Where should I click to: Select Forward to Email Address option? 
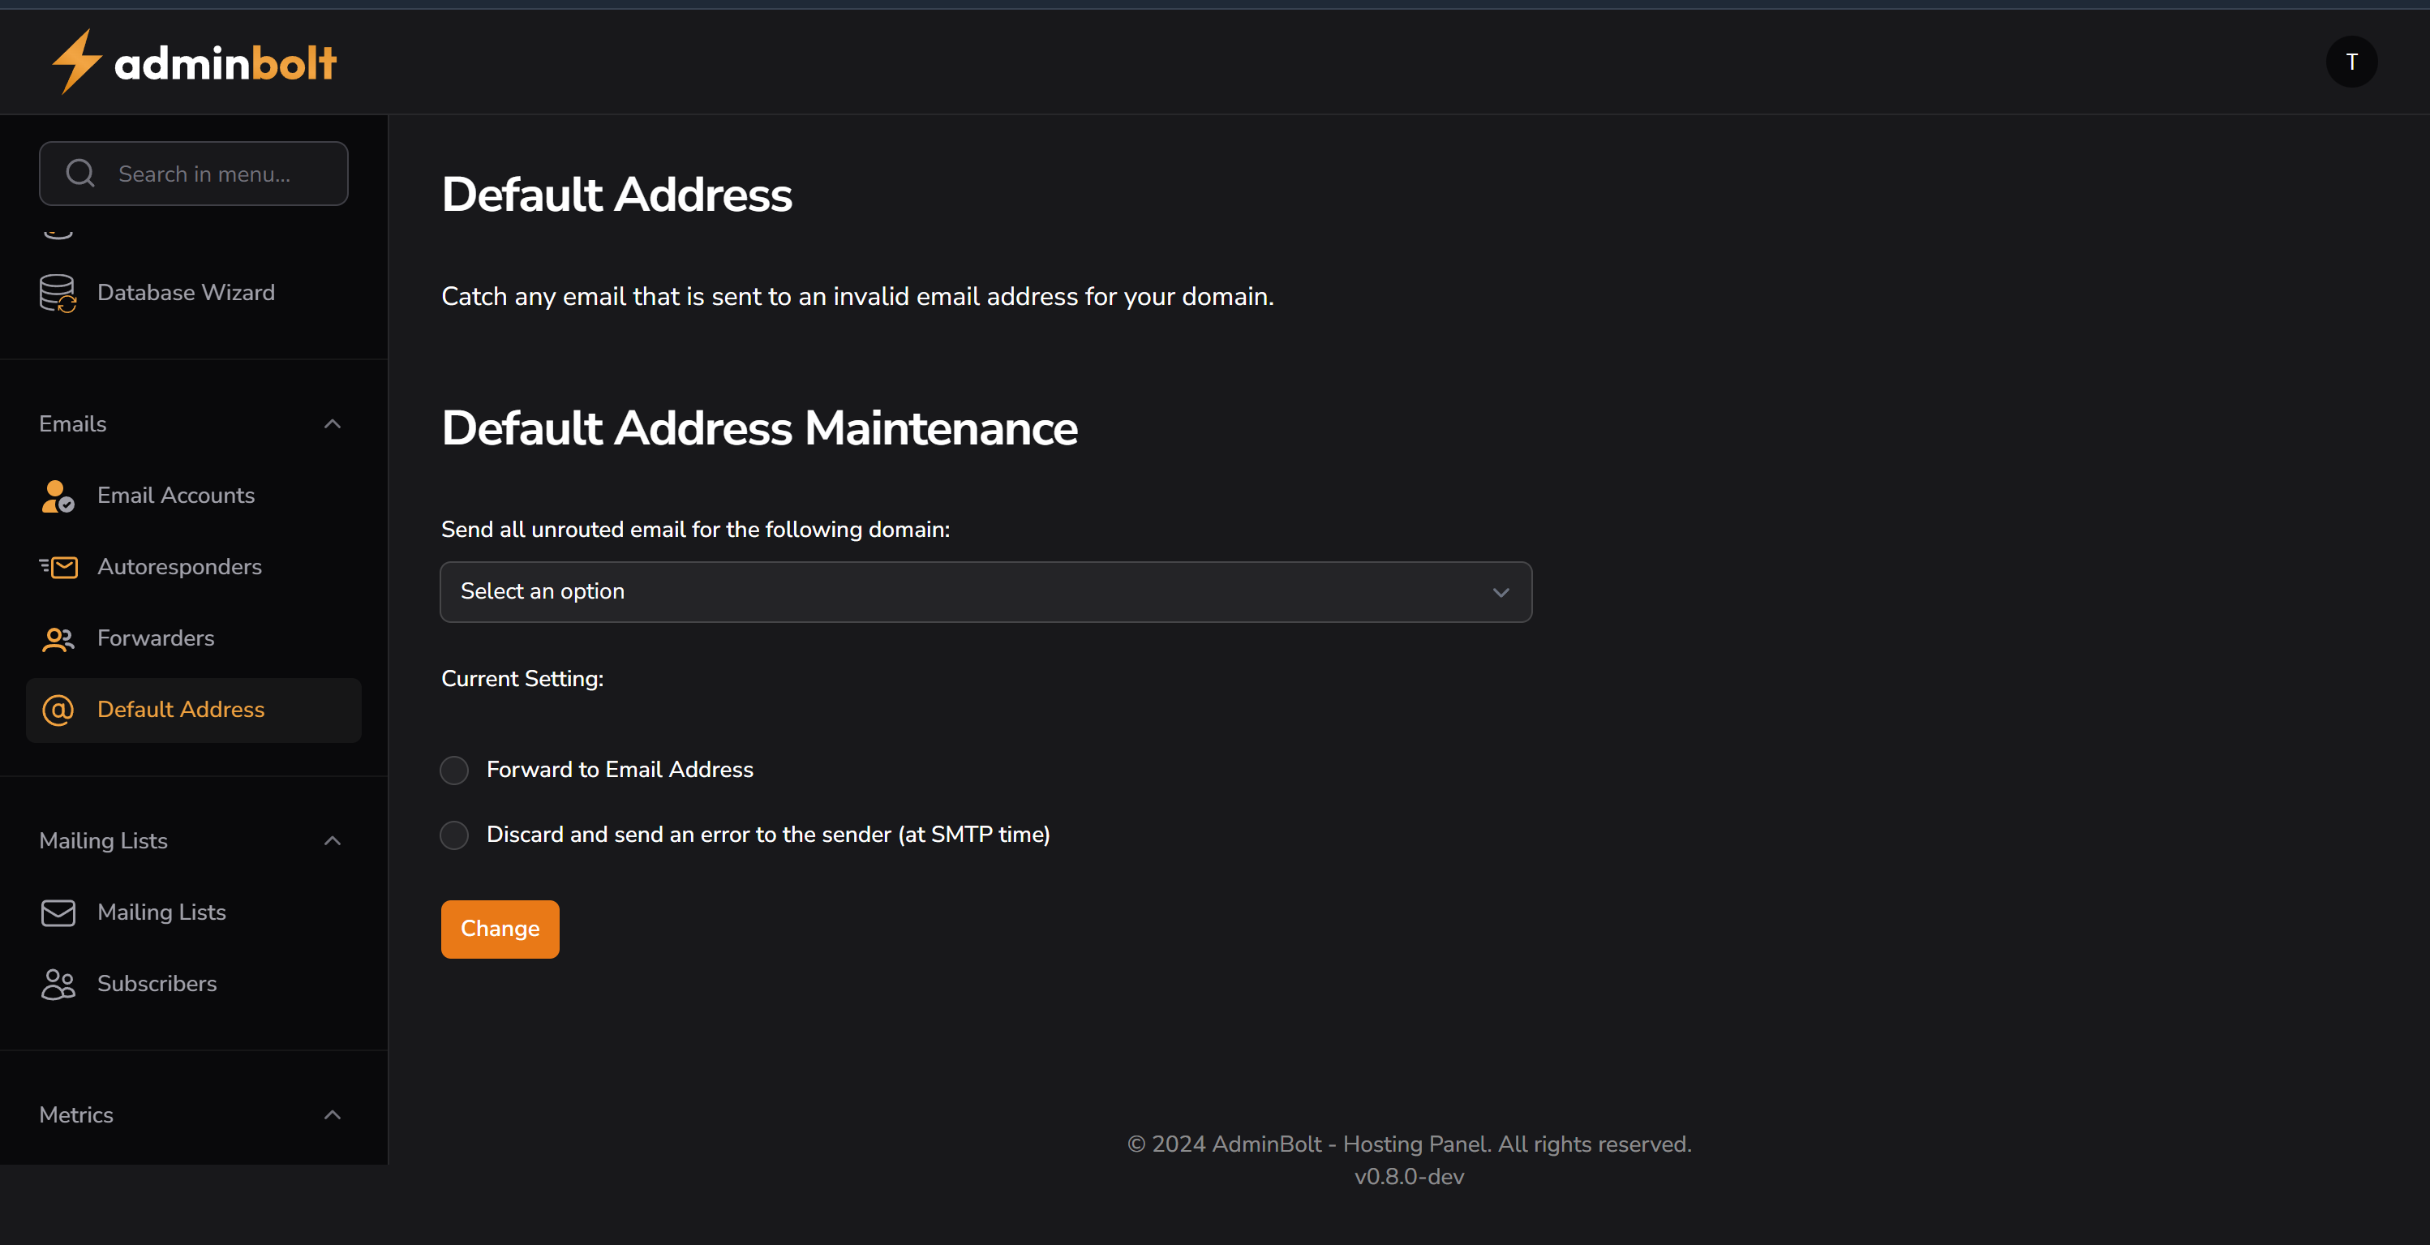pos(453,770)
